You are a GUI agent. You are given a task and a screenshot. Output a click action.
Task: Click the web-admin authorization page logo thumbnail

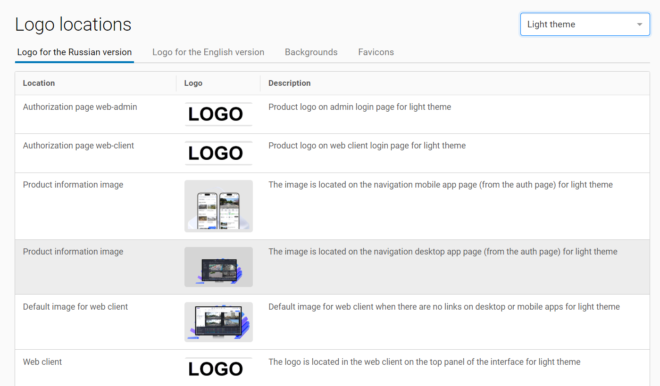click(218, 114)
